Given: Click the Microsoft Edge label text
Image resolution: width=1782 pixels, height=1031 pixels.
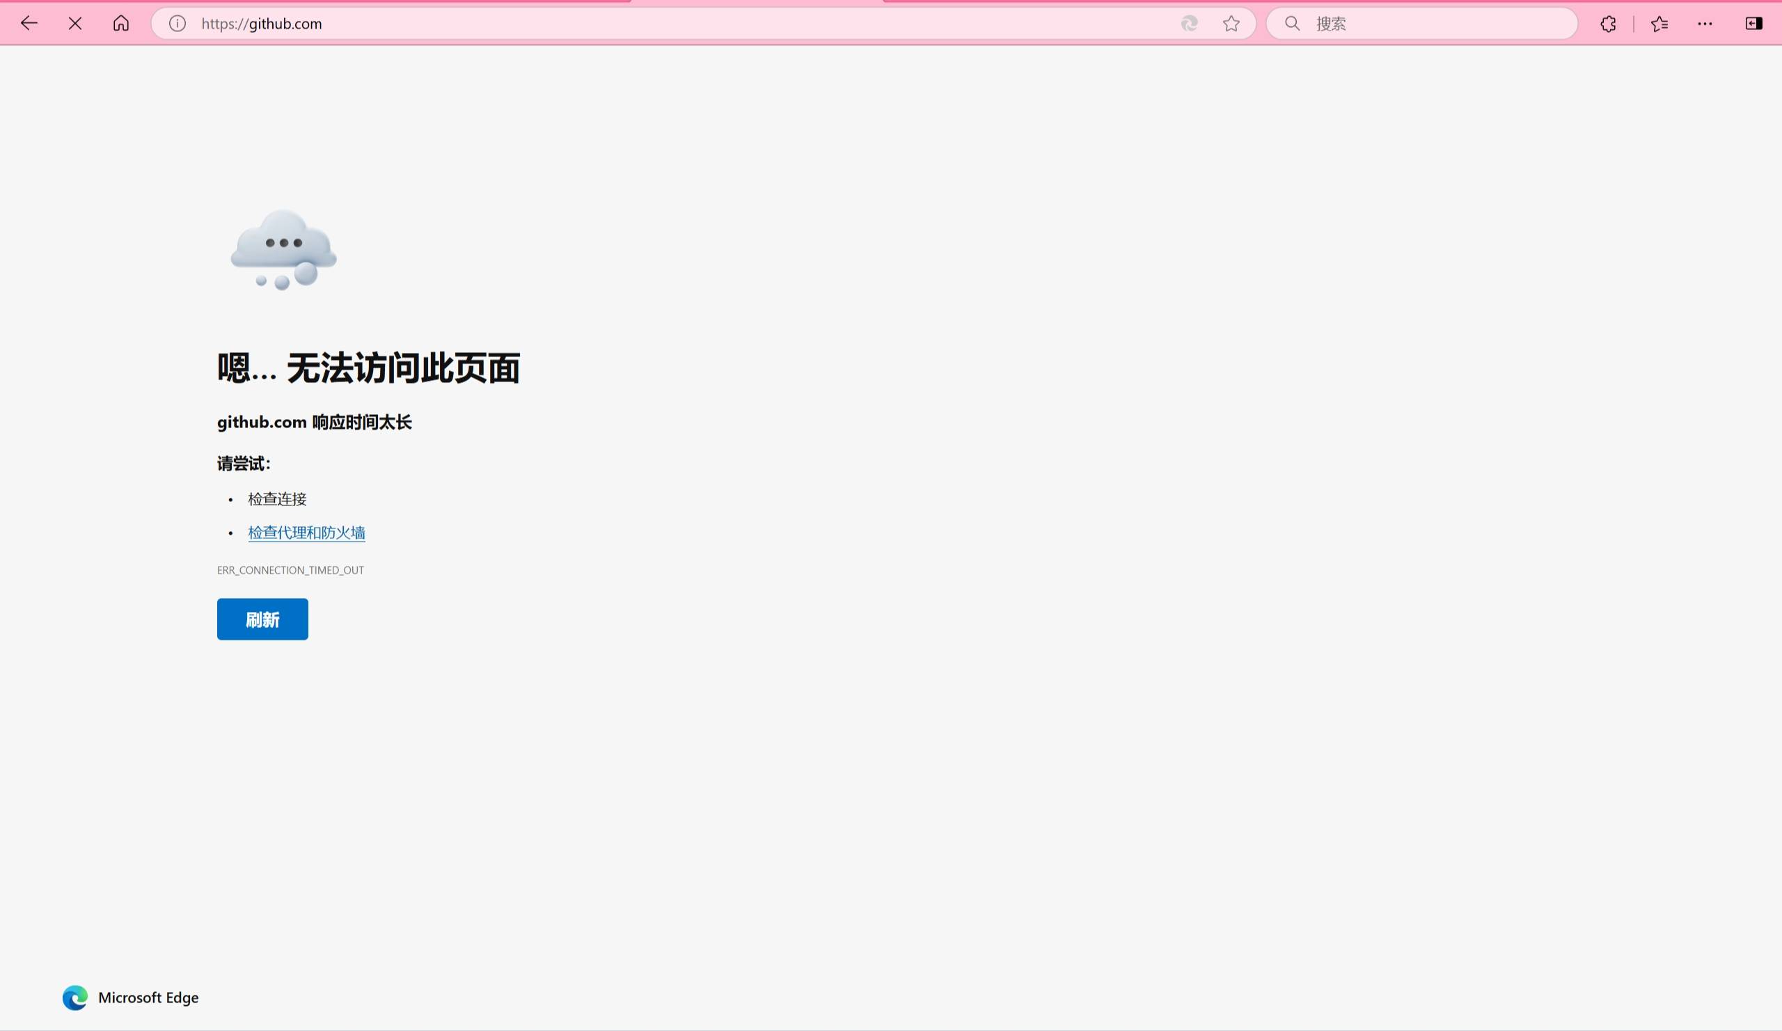Looking at the screenshot, I should tap(148, 997).
